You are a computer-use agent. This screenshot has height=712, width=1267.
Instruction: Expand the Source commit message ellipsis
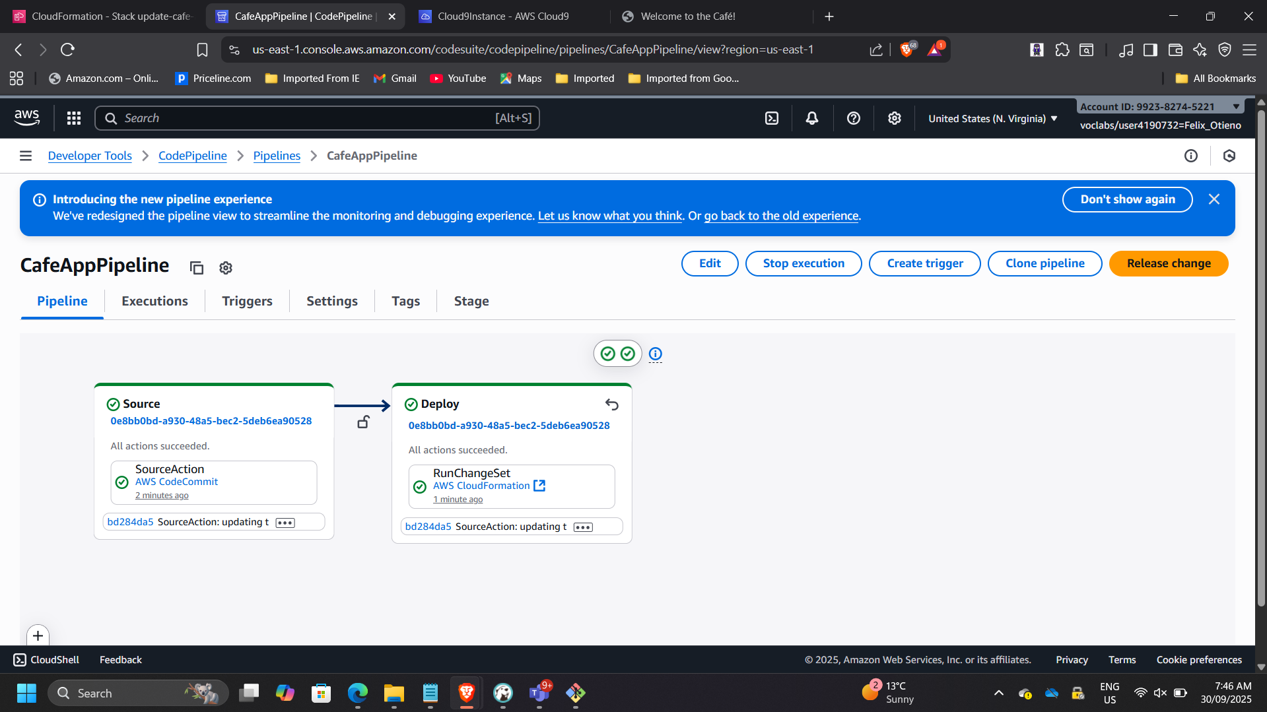tap(285, 523)
